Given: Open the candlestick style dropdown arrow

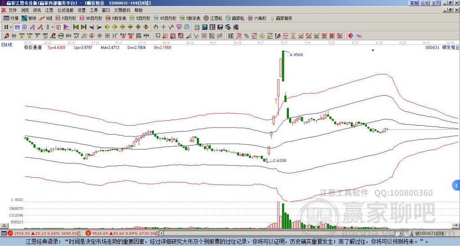Looking at the screenshot, I should pyautogui.click(x=52, y=27).
